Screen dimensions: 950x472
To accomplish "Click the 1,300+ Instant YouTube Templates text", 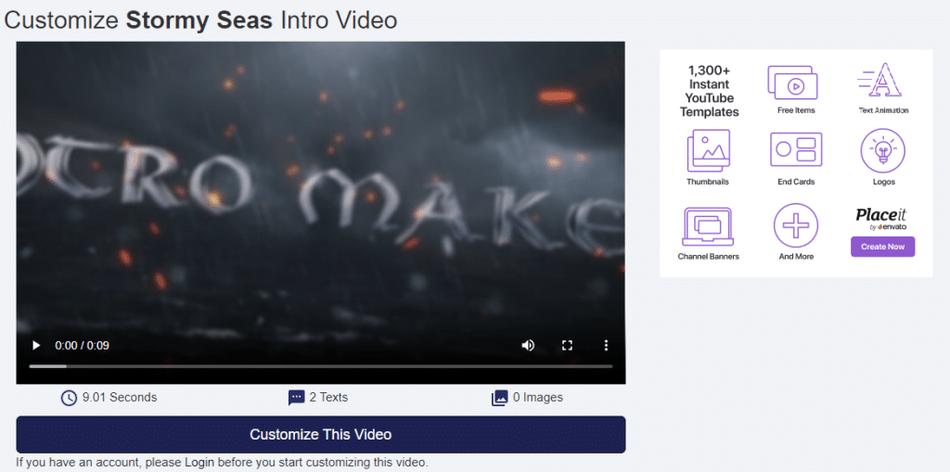I will (709, 91).
